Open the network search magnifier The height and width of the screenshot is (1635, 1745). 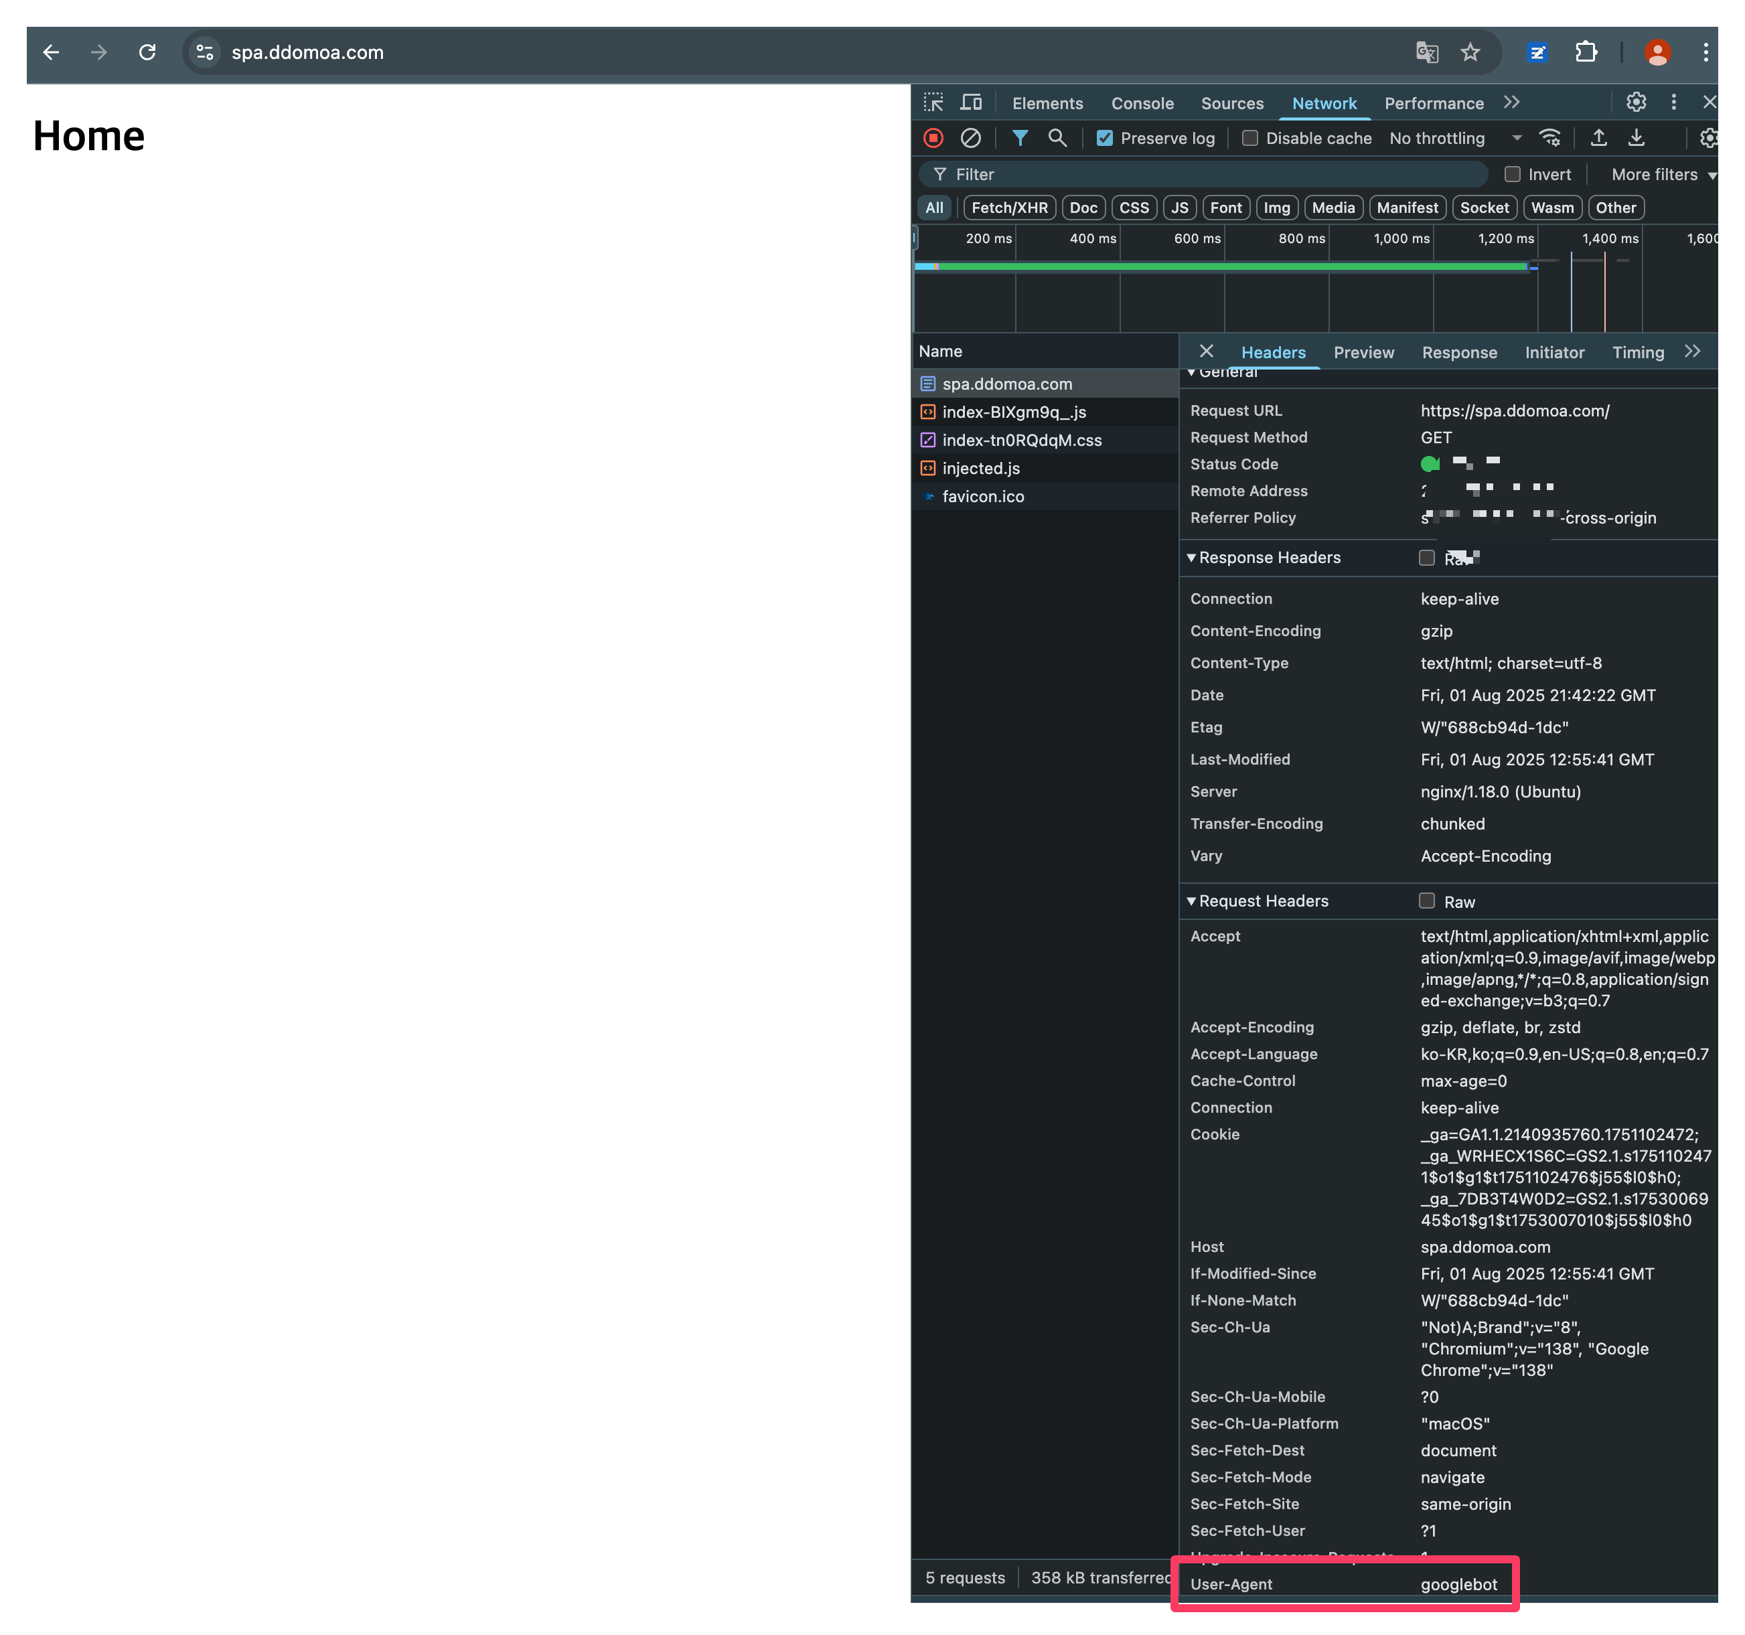click(x=1057, y=138)
